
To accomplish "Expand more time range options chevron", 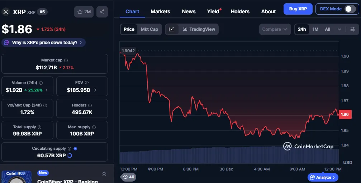I will [339, 29].
